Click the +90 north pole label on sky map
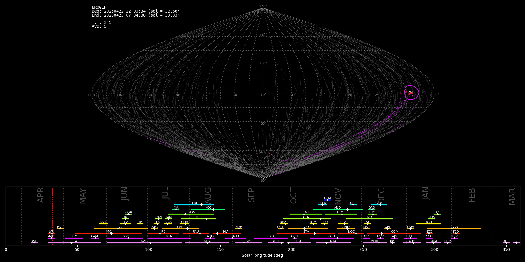The image size is (525, 262). [x=263, y=6]
